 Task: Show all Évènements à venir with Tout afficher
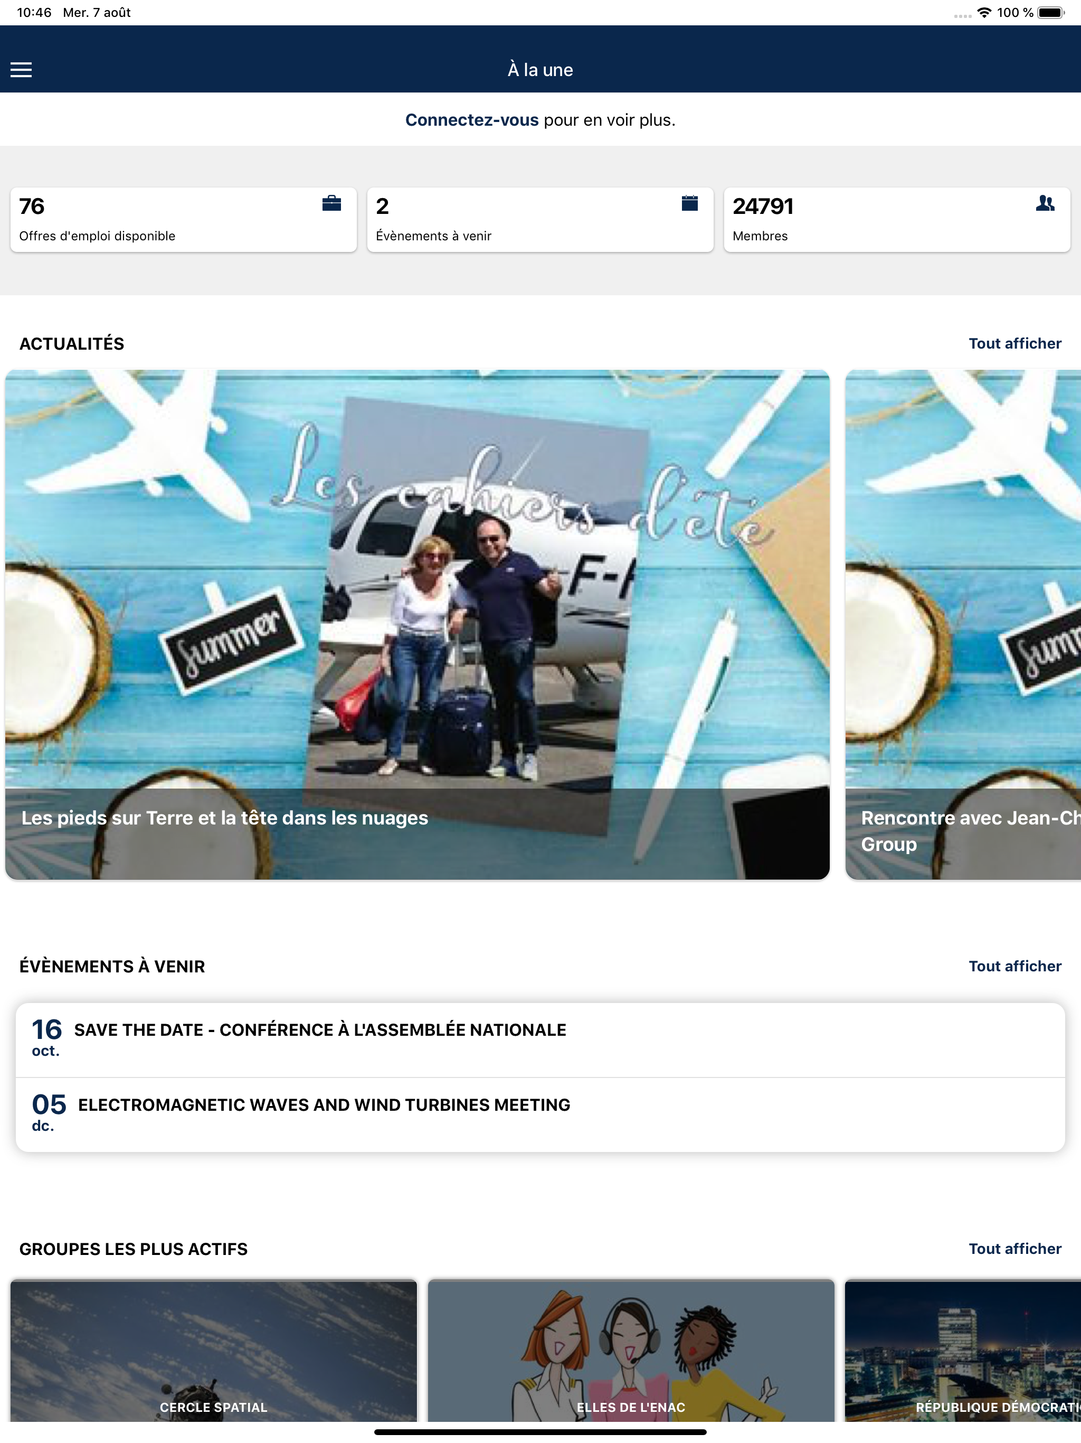pos(1014,966)
